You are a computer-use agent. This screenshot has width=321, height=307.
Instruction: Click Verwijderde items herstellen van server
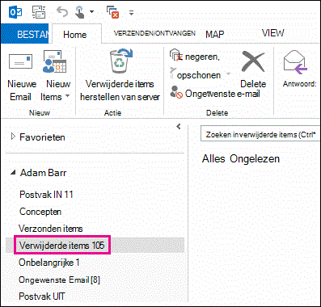tap(120, 75)
